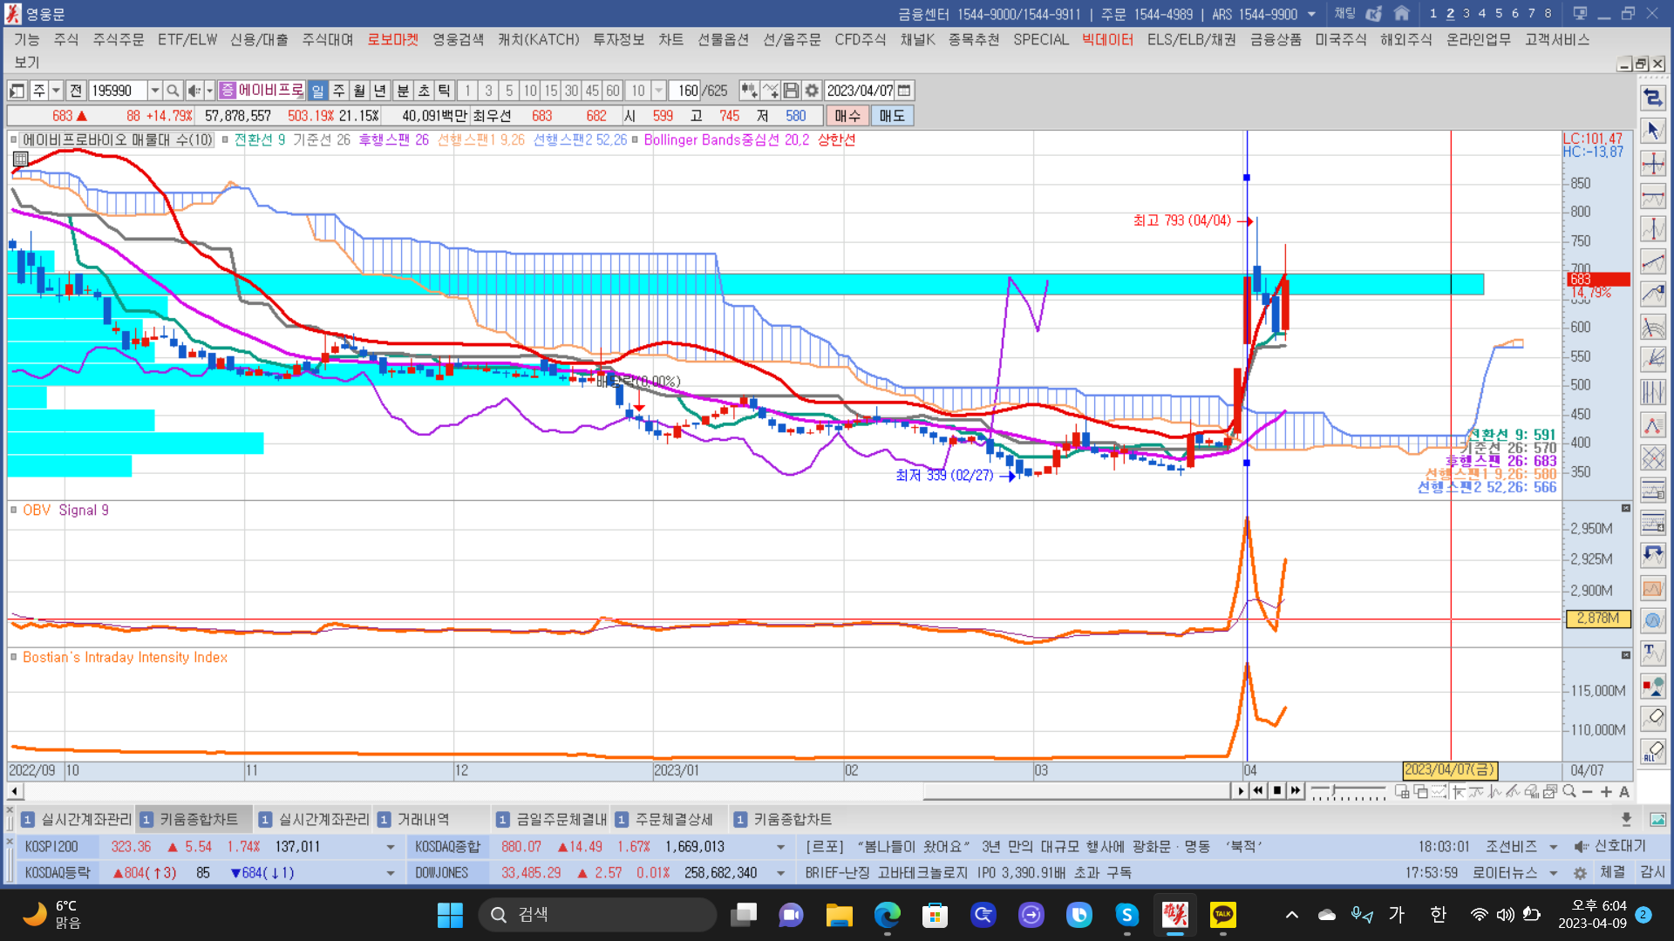Click the candle count field showing 160

click(685, 91)
